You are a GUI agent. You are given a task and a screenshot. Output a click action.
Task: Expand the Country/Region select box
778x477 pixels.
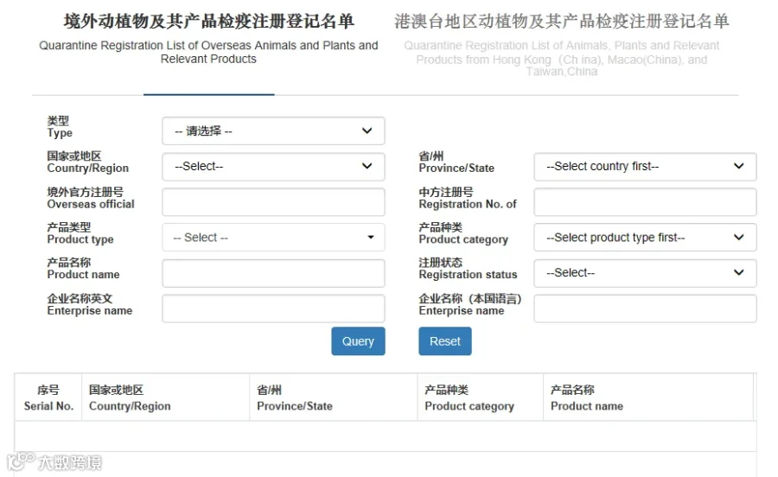click(273, 167)
